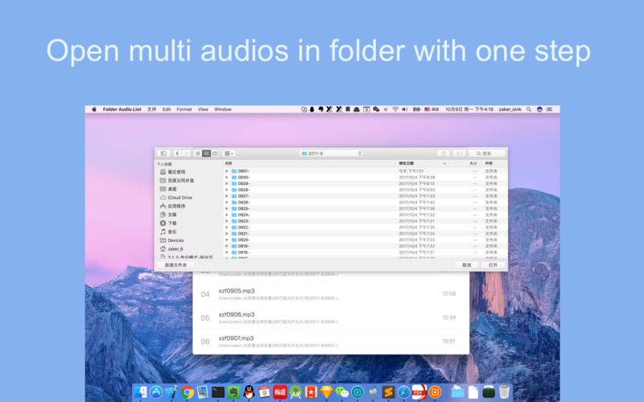Select the 0924- folder row
This screenshot has height=402, width=644.
(365, 215)
